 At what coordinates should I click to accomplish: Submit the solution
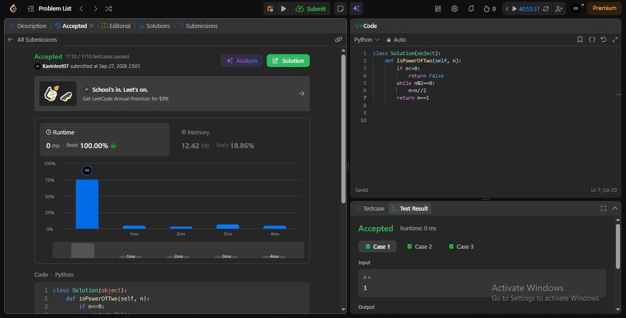[x=311, y=8]
